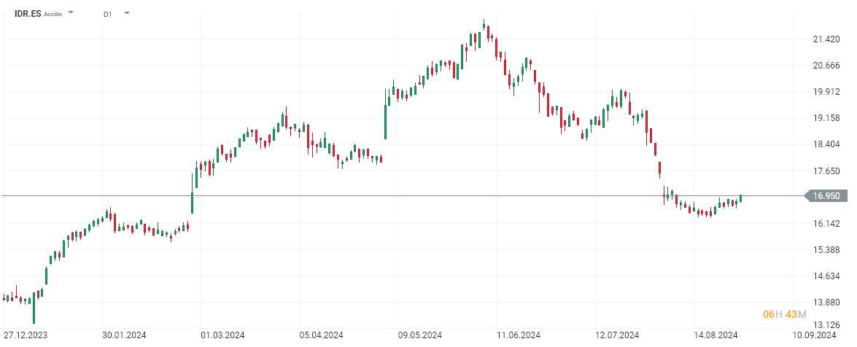
Task: Click the horizontal current price line
Action: 438,195
